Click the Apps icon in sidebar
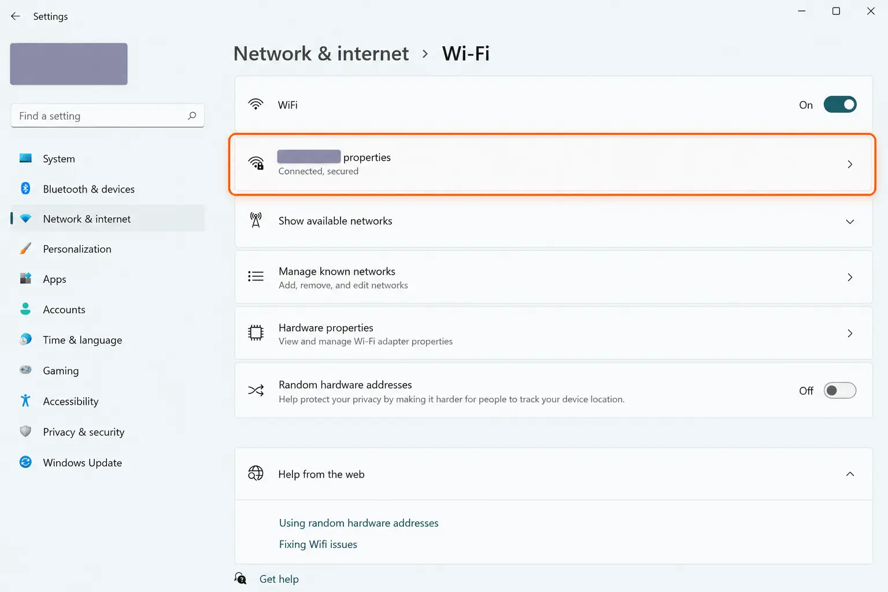Image resolution: width=888 pixels, height=592 pixels. [25, 279]
